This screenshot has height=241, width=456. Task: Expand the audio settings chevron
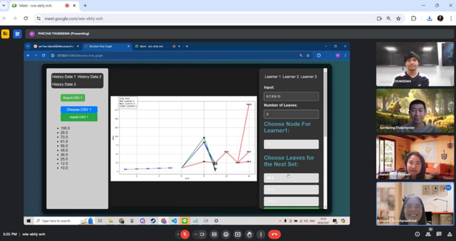pos(178,234)
